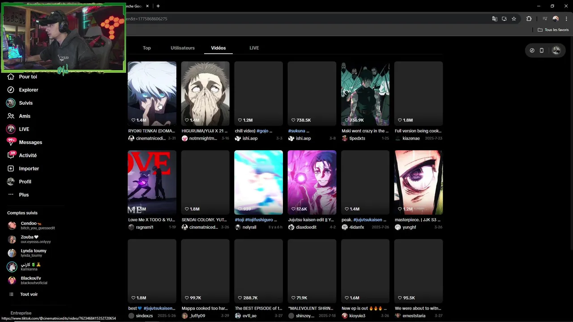Open the Explorer compass icon
Viewport: 573px width, 322px height.
11,90
